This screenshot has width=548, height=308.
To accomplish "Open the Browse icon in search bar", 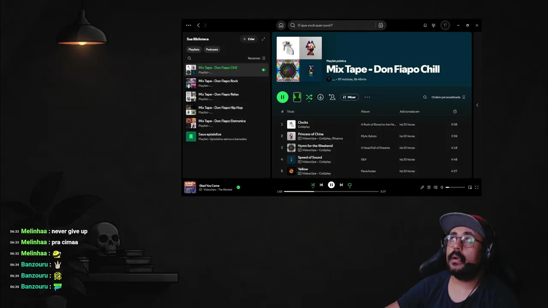I will 381,25.
